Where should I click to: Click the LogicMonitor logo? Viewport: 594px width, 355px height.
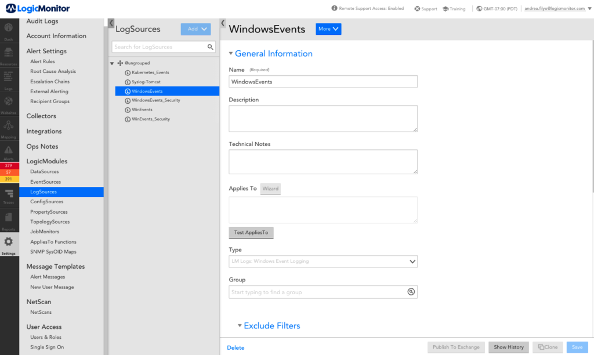pos(38,8)
